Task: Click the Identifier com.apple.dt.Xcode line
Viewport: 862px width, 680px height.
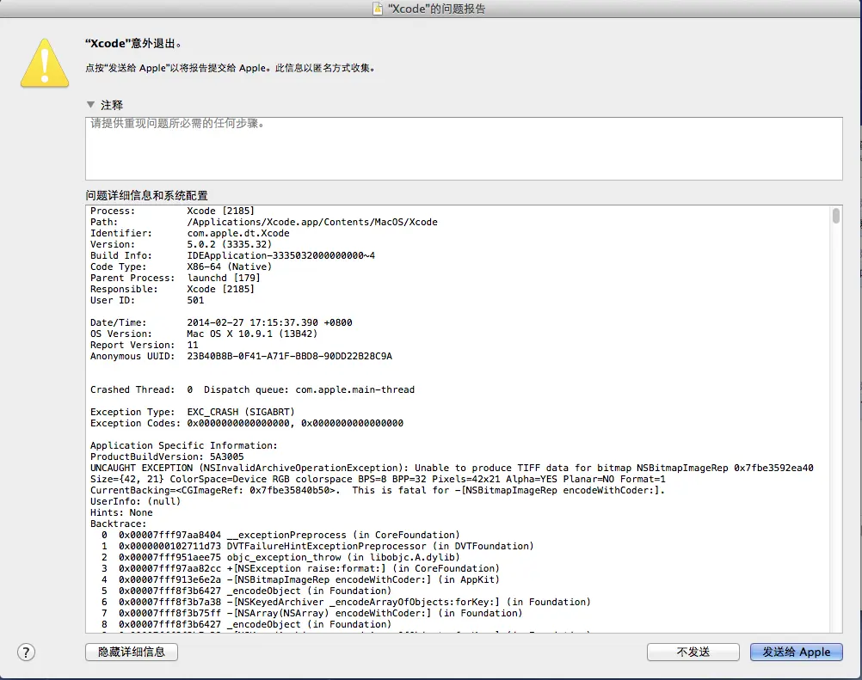Action: point(189,233)
